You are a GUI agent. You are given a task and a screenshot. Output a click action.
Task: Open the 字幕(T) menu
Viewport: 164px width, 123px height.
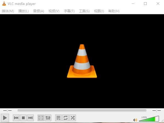click(x=69, y=11)
